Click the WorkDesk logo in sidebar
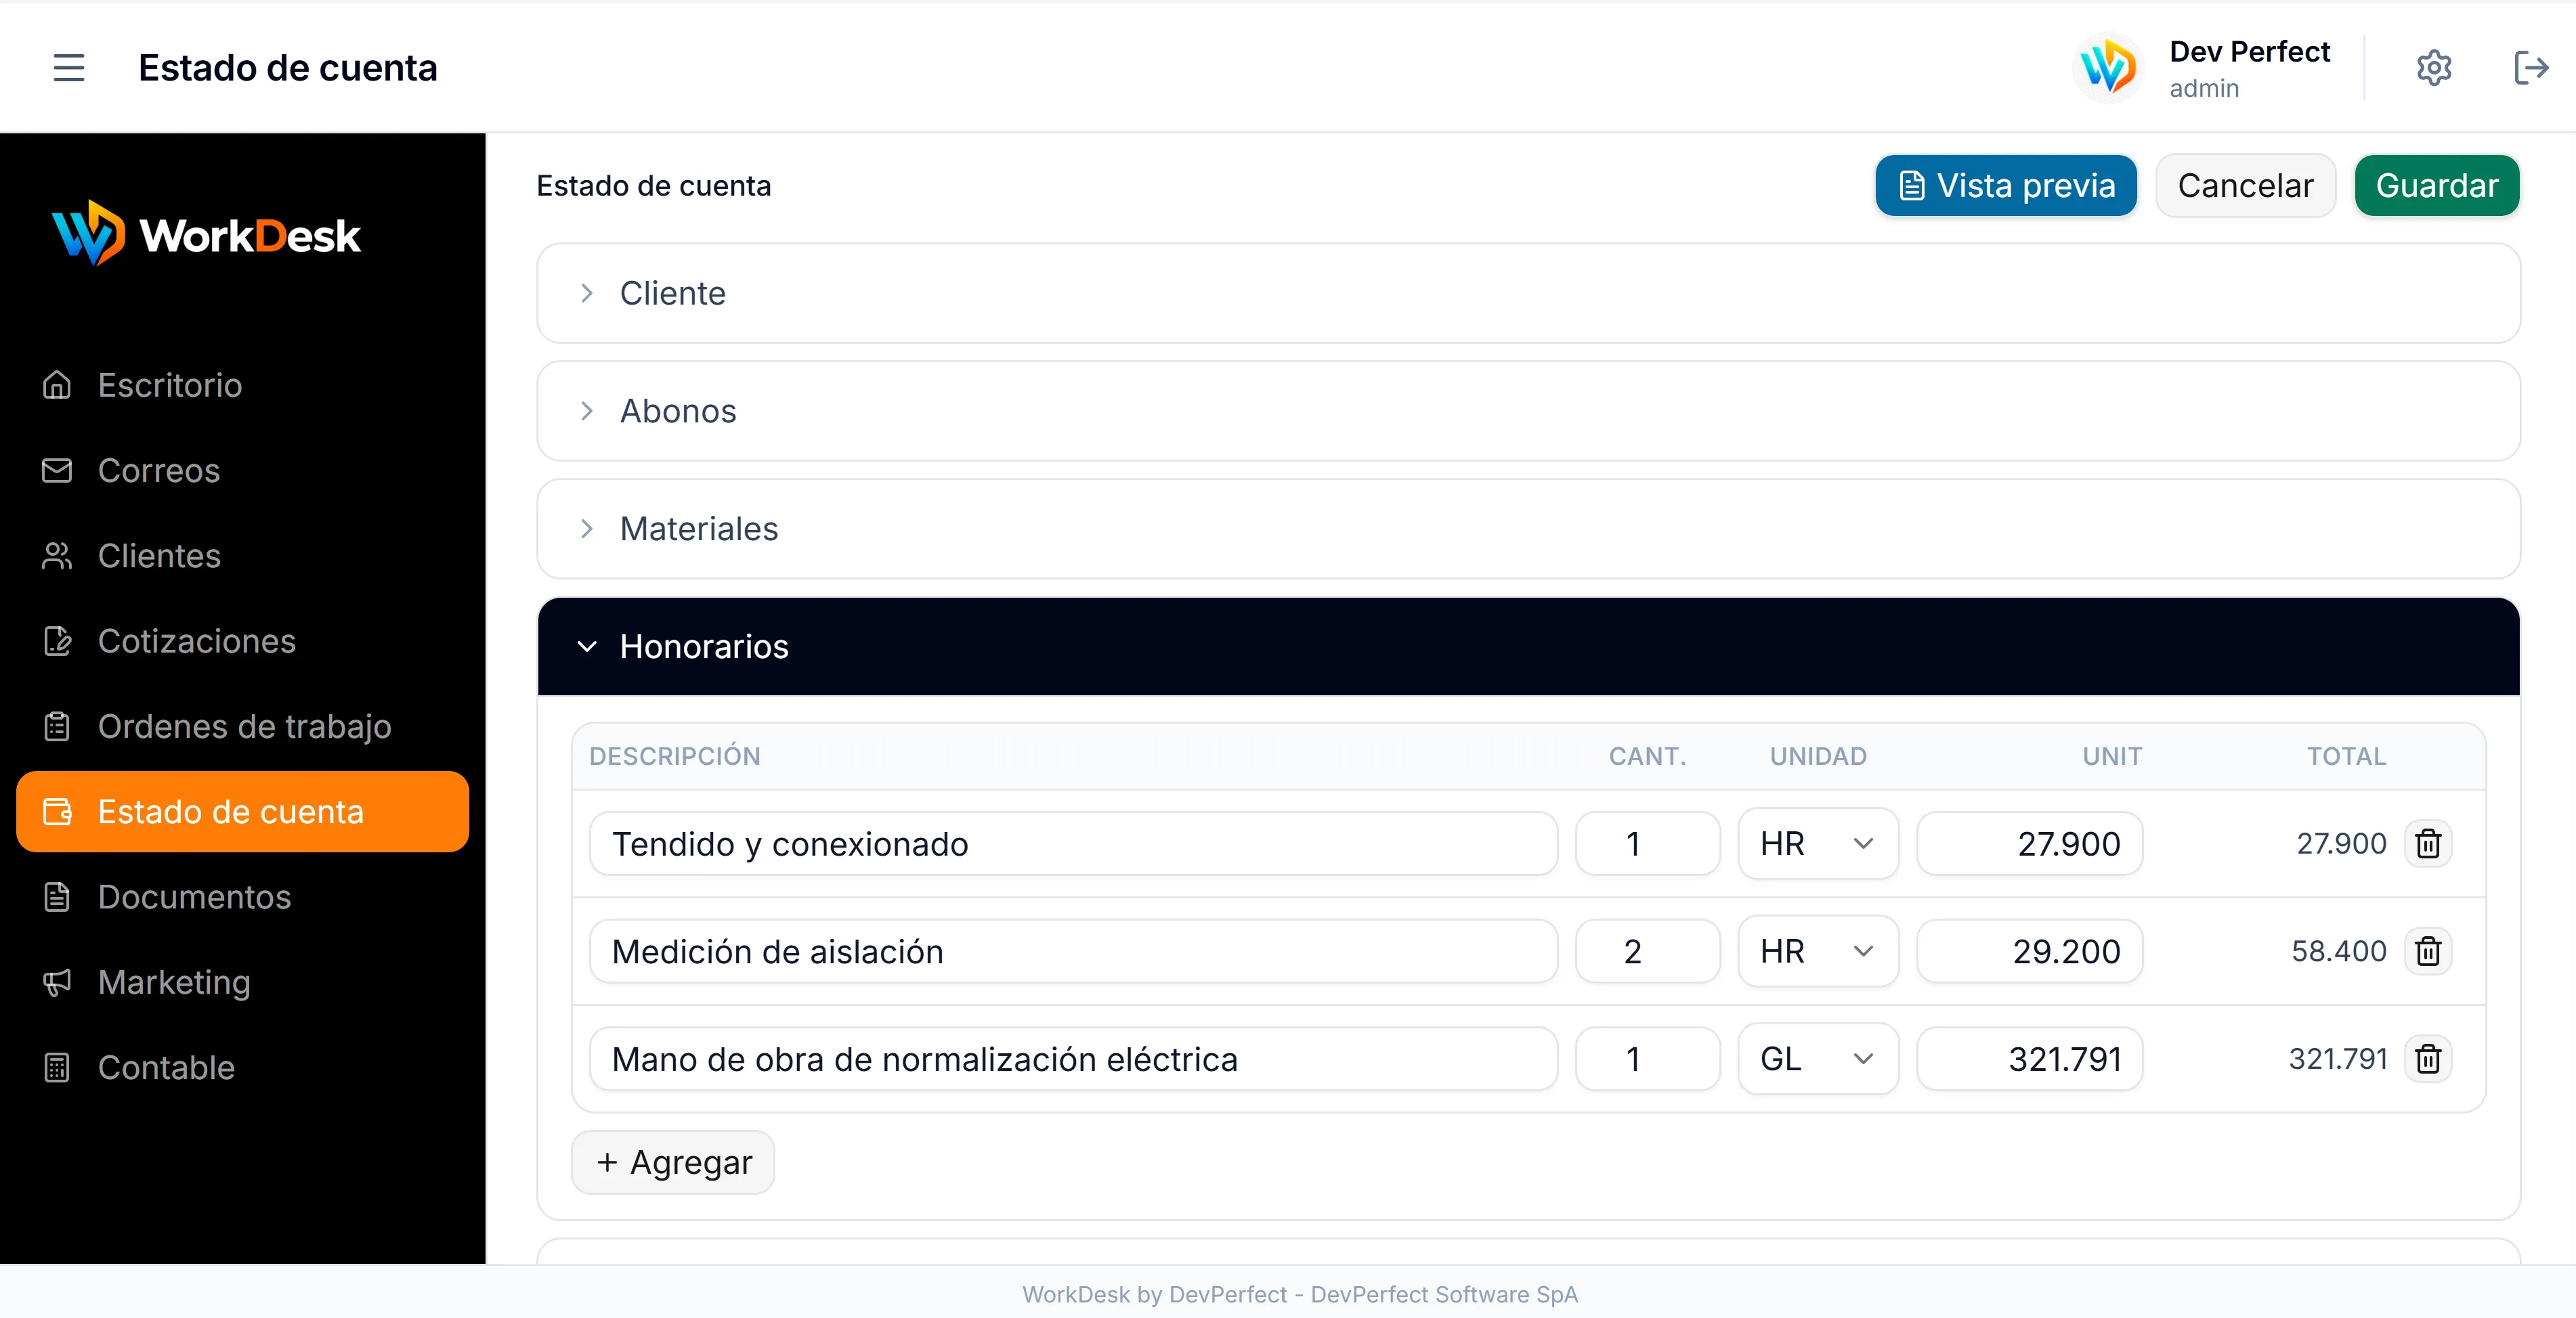Viewport: 2576px width, 1318px height. click(206, 234)
